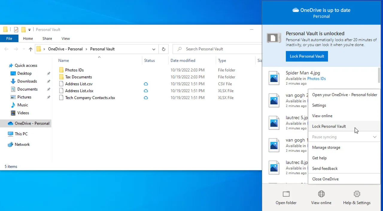Click the Spider Man 4.jpg image icon

coord(274,78)
